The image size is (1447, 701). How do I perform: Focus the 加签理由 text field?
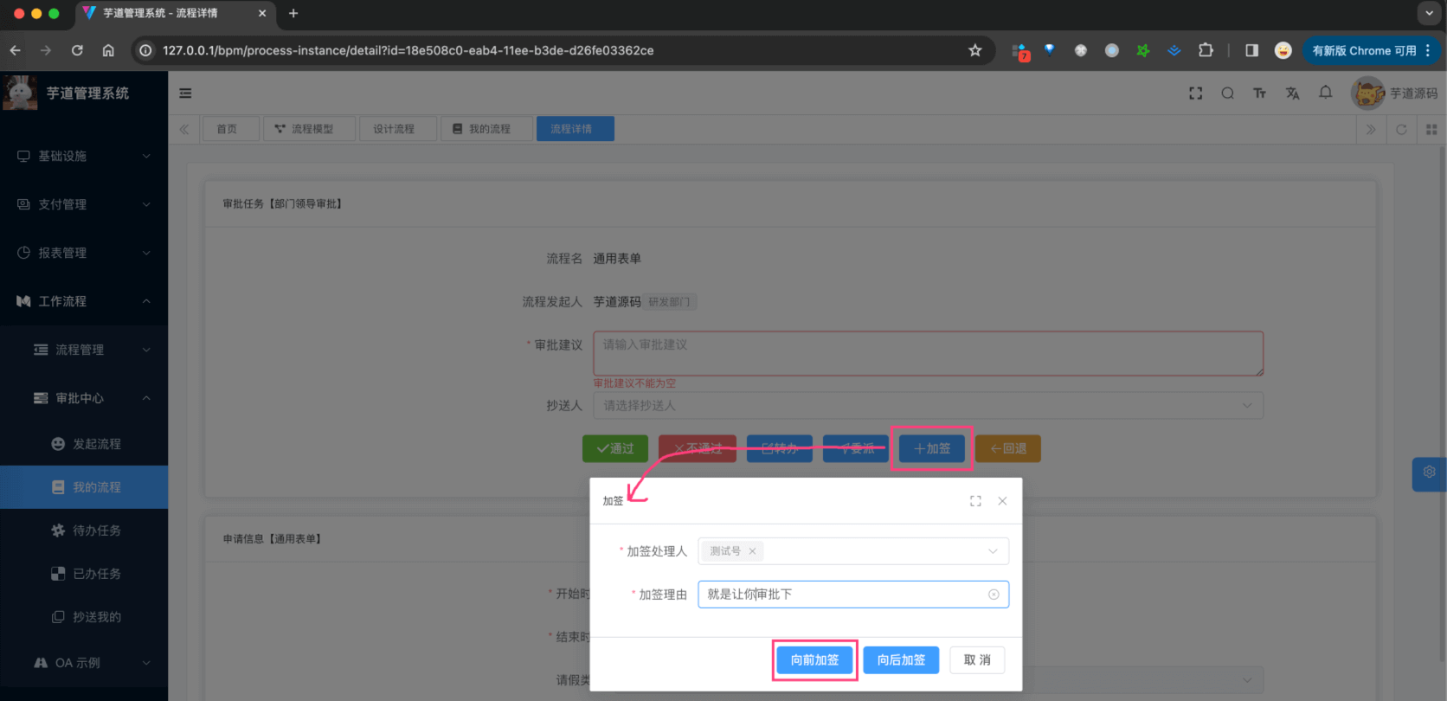coord(839,595)
